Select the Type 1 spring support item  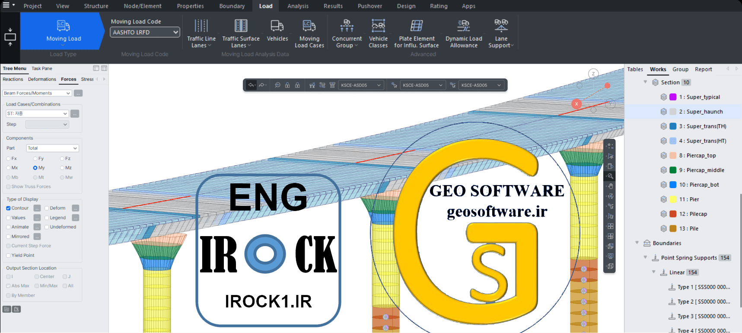pyautogui.click(x=699, y=287)
